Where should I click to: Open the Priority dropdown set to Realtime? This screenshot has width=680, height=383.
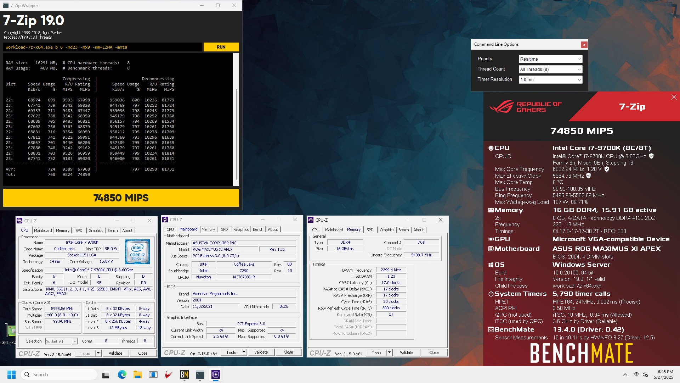[550, 59]
